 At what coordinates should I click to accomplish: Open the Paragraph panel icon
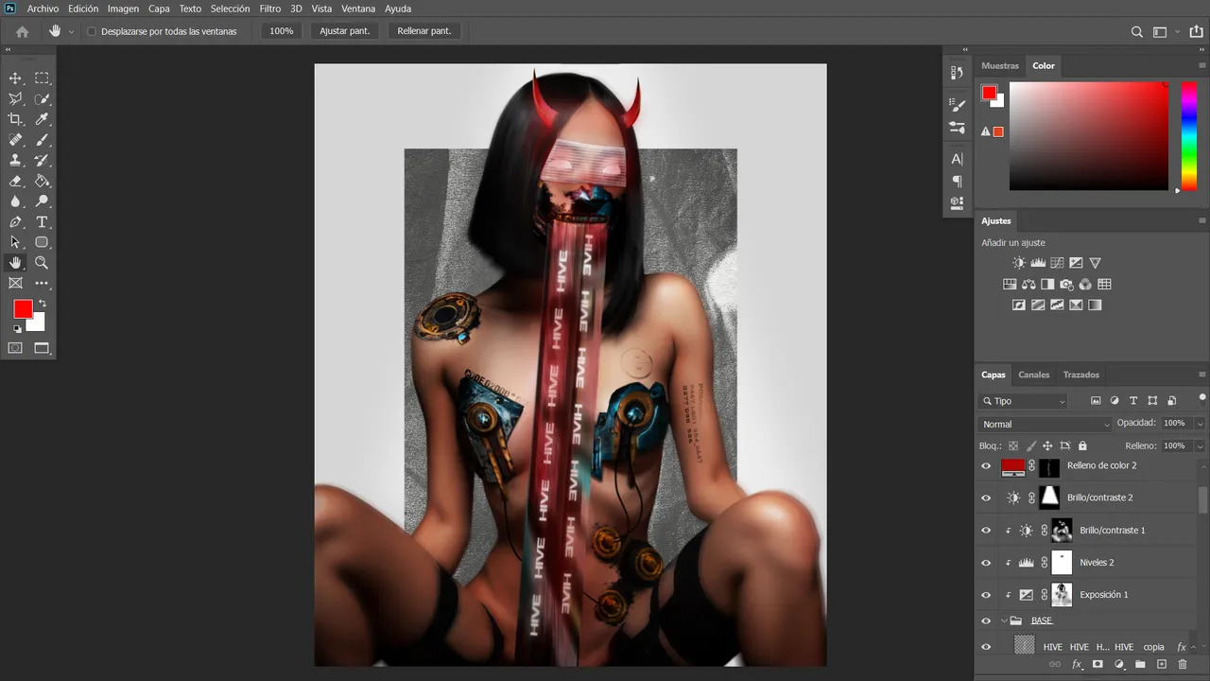pyautogui.click(x=957, y=181)
